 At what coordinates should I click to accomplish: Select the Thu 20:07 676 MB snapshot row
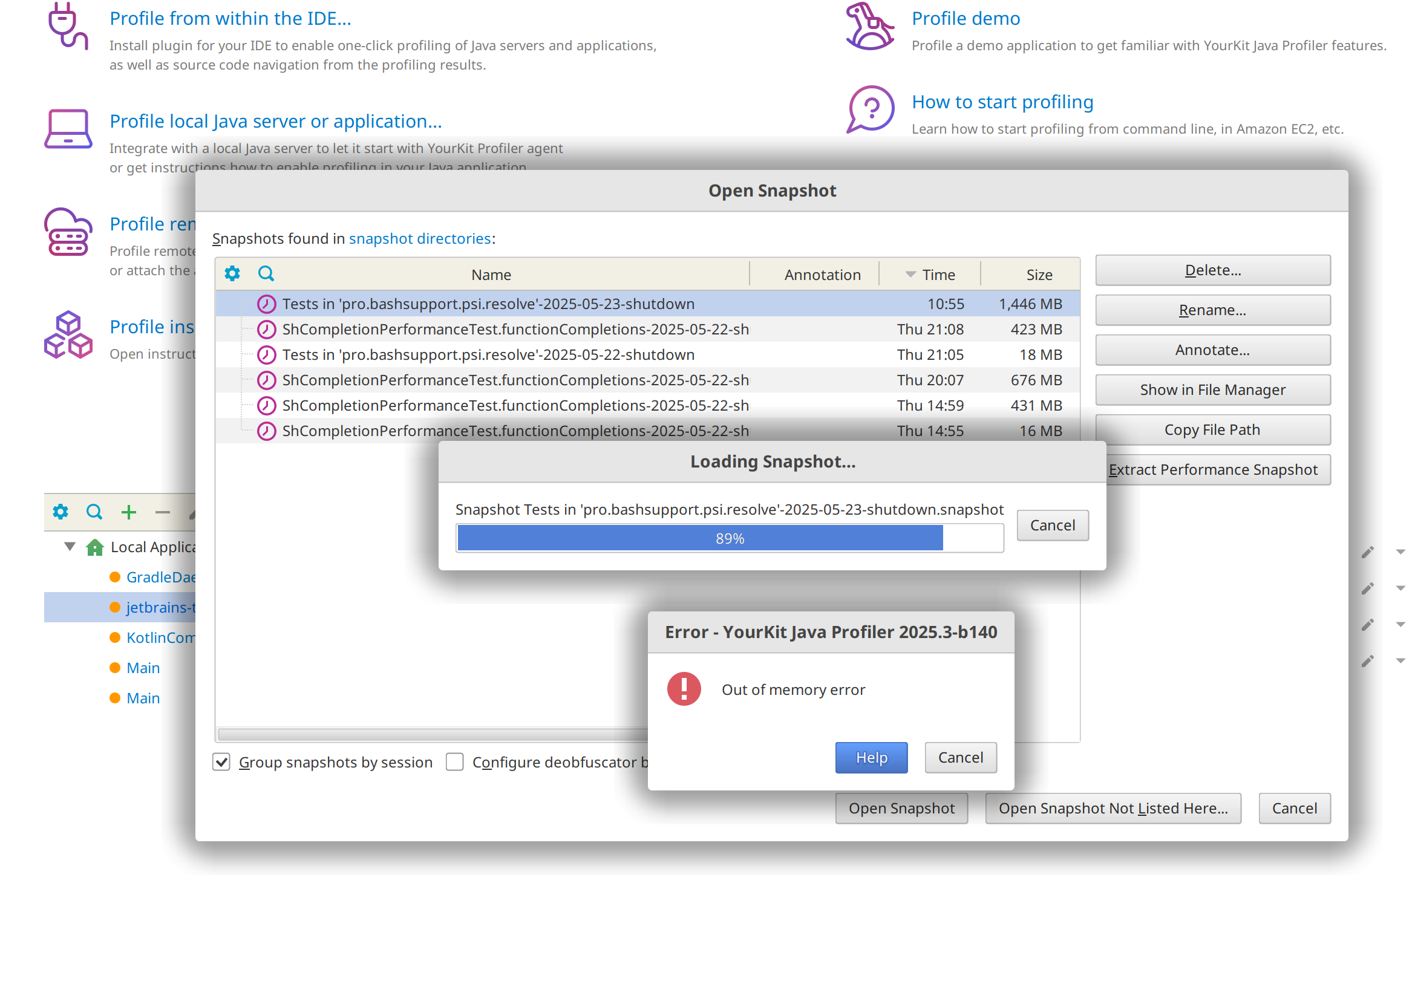(x=647, y=380)
